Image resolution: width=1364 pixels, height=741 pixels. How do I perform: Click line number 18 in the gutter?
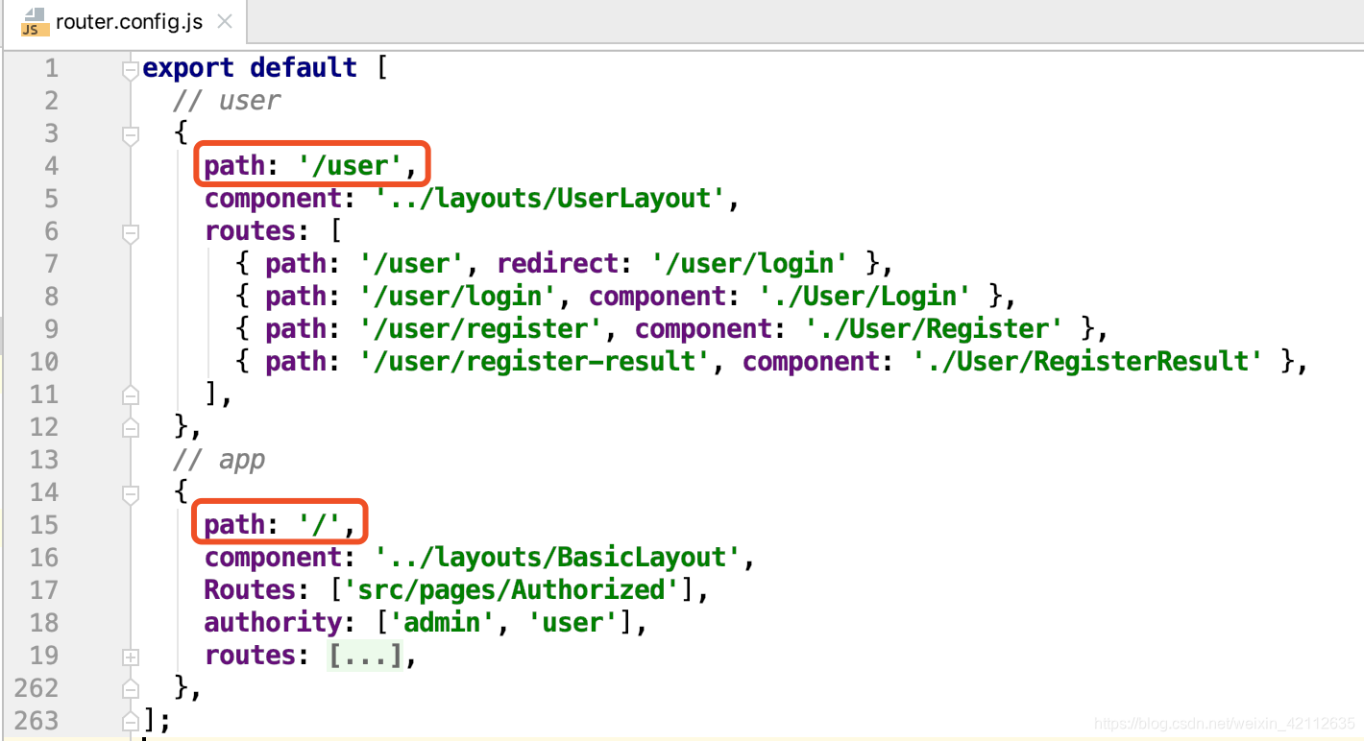pos(43,623)
